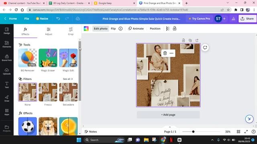Open the Canva Assistant sparkle button
Image resolution: width=257 pixels, height=144 pixels.
[249, 119]
